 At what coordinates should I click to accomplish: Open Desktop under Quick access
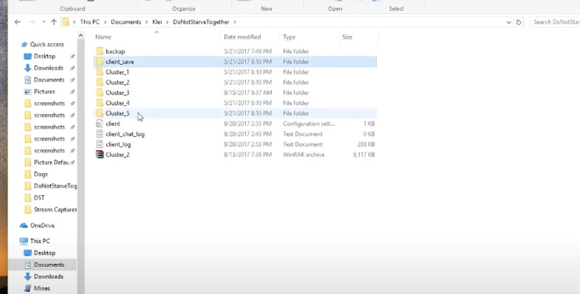(44, 56)
